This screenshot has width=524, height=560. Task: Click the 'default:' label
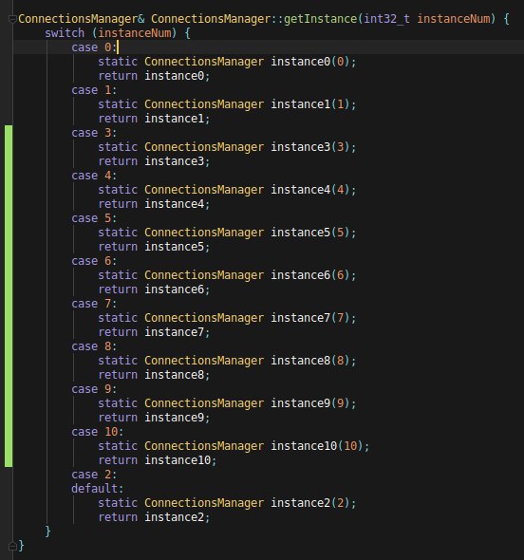[97, 489]
